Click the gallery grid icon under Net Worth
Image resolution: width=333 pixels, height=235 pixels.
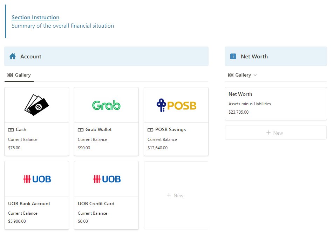[231, 75]
